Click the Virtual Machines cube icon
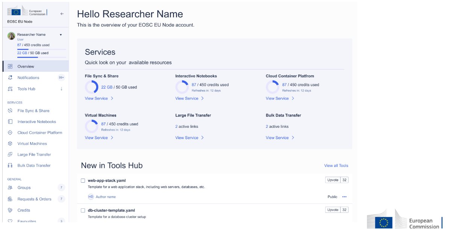 (x=10, y=143)
